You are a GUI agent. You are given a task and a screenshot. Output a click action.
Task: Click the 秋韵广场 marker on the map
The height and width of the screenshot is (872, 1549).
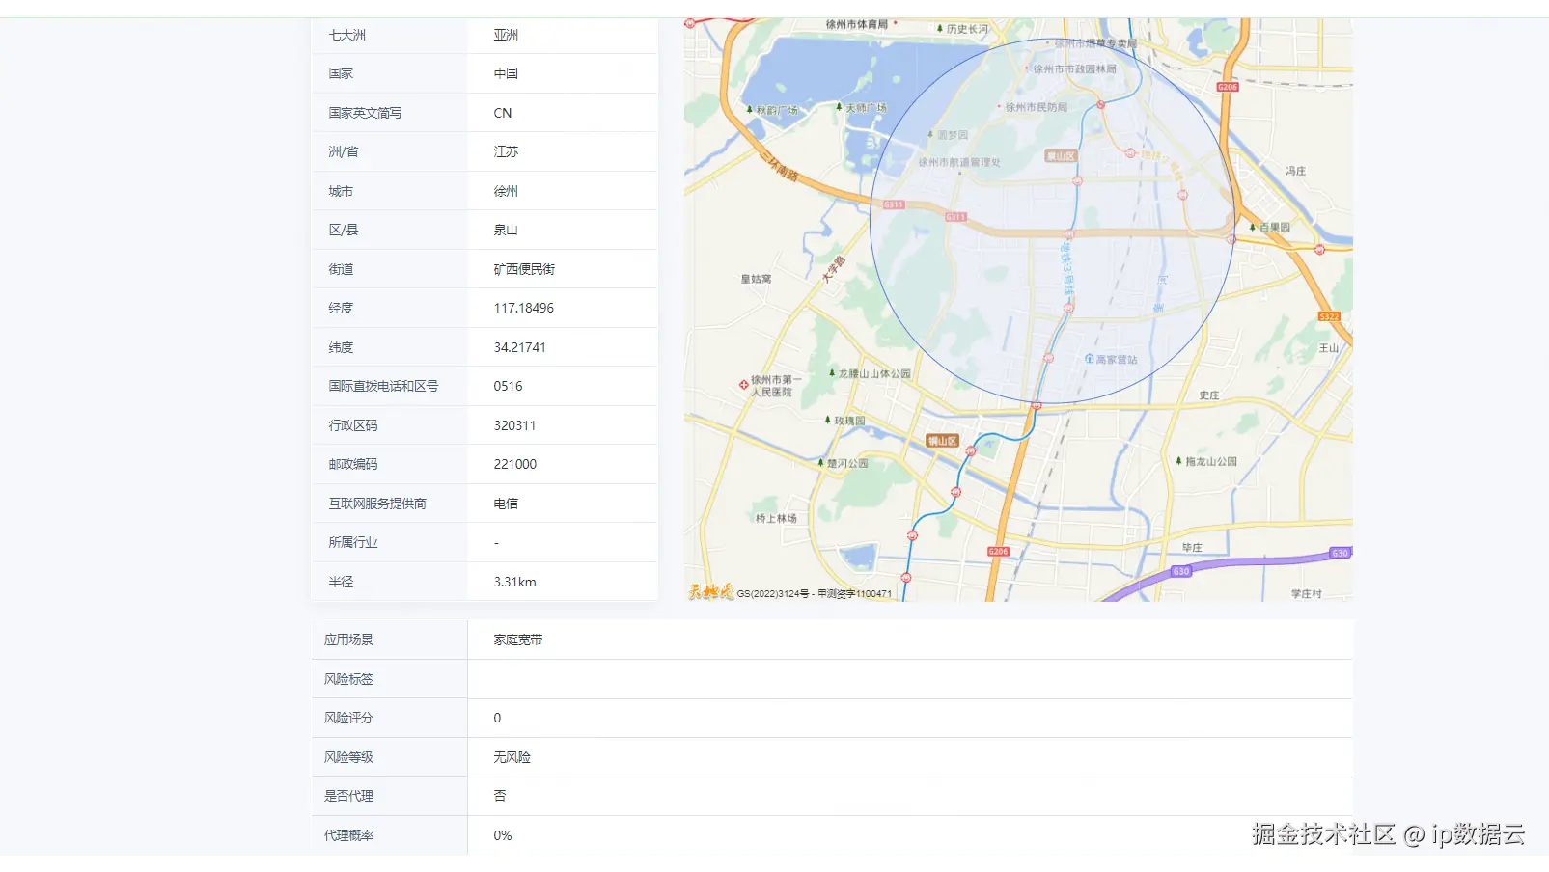pyautogui.click(x=749, y=110)
